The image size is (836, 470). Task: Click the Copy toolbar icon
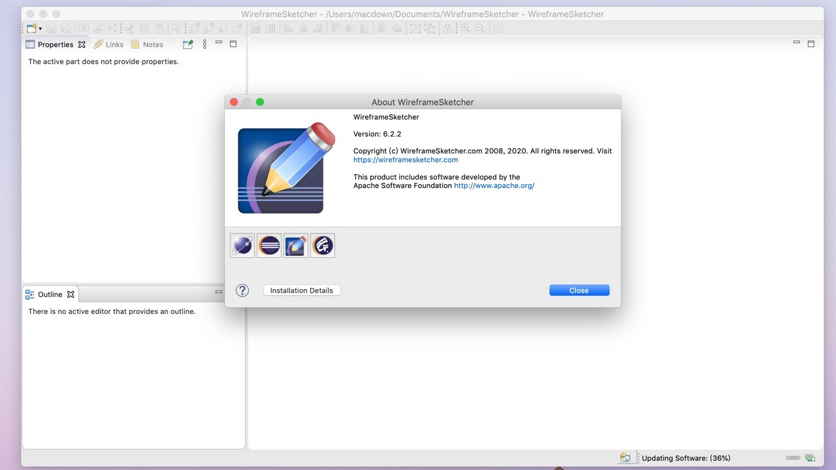pos(144,28)
